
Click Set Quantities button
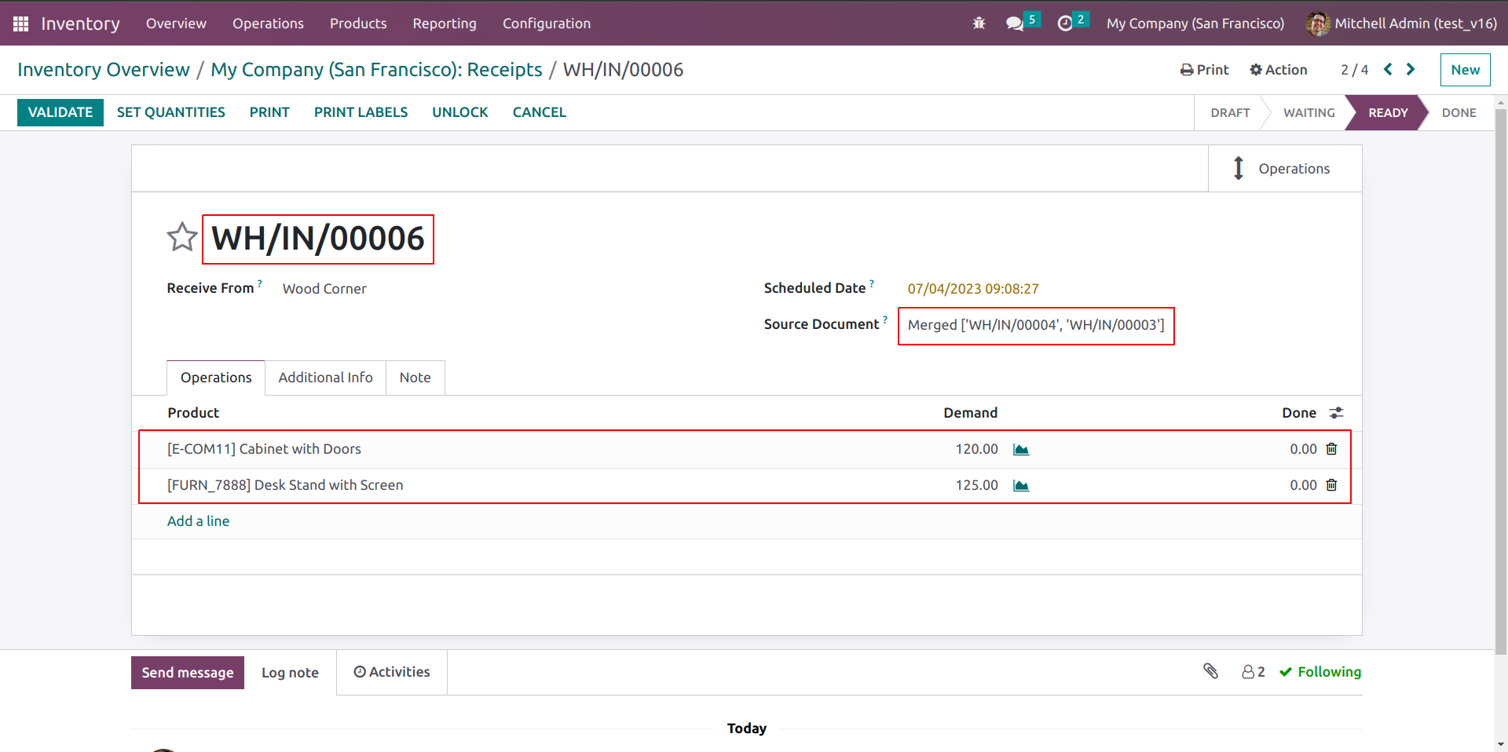pyautogui.click(x=171, y=112)
